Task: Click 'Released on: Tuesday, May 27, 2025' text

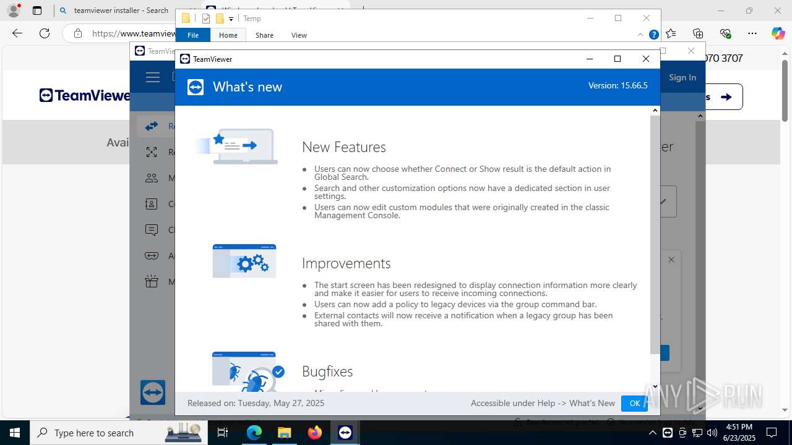Action: (x=256, y=403)
